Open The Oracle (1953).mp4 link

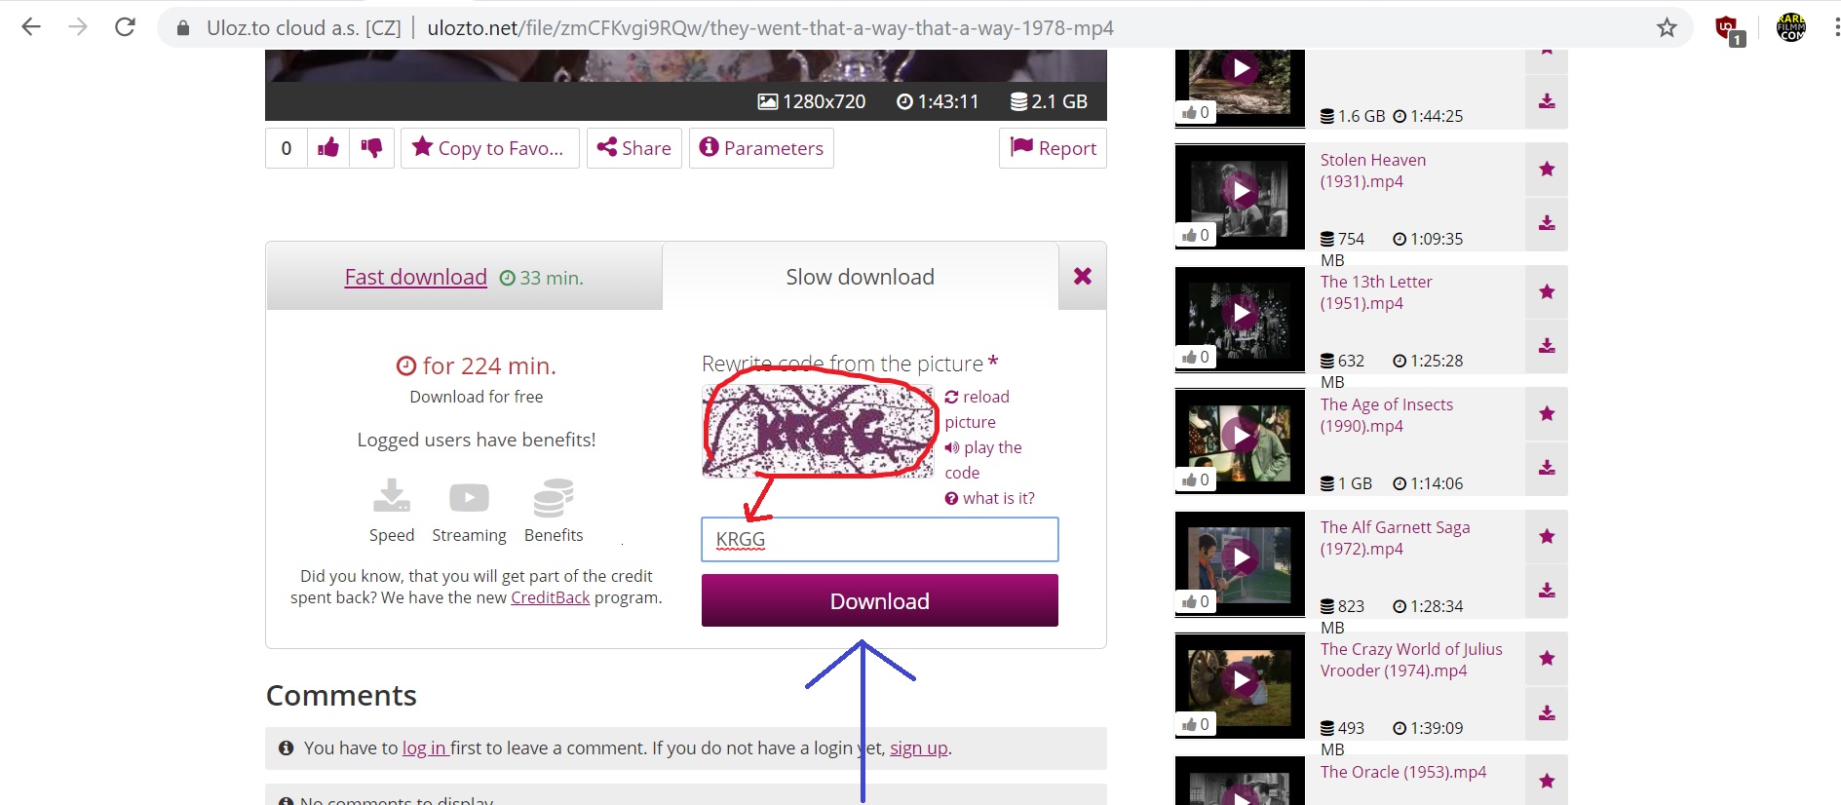tap(1403, 772)
